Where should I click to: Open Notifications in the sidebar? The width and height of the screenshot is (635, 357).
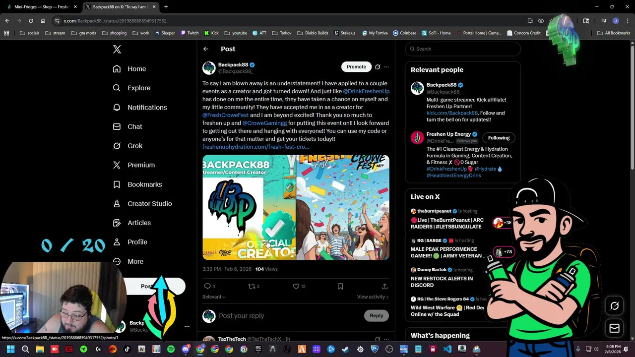point(140,108)
